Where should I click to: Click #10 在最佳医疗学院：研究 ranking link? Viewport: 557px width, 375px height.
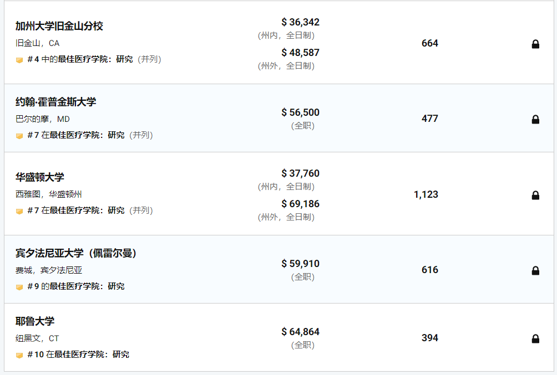[78, 355]
